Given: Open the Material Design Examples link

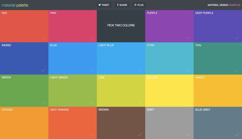Looking at the screenshot, I should 224,5.
